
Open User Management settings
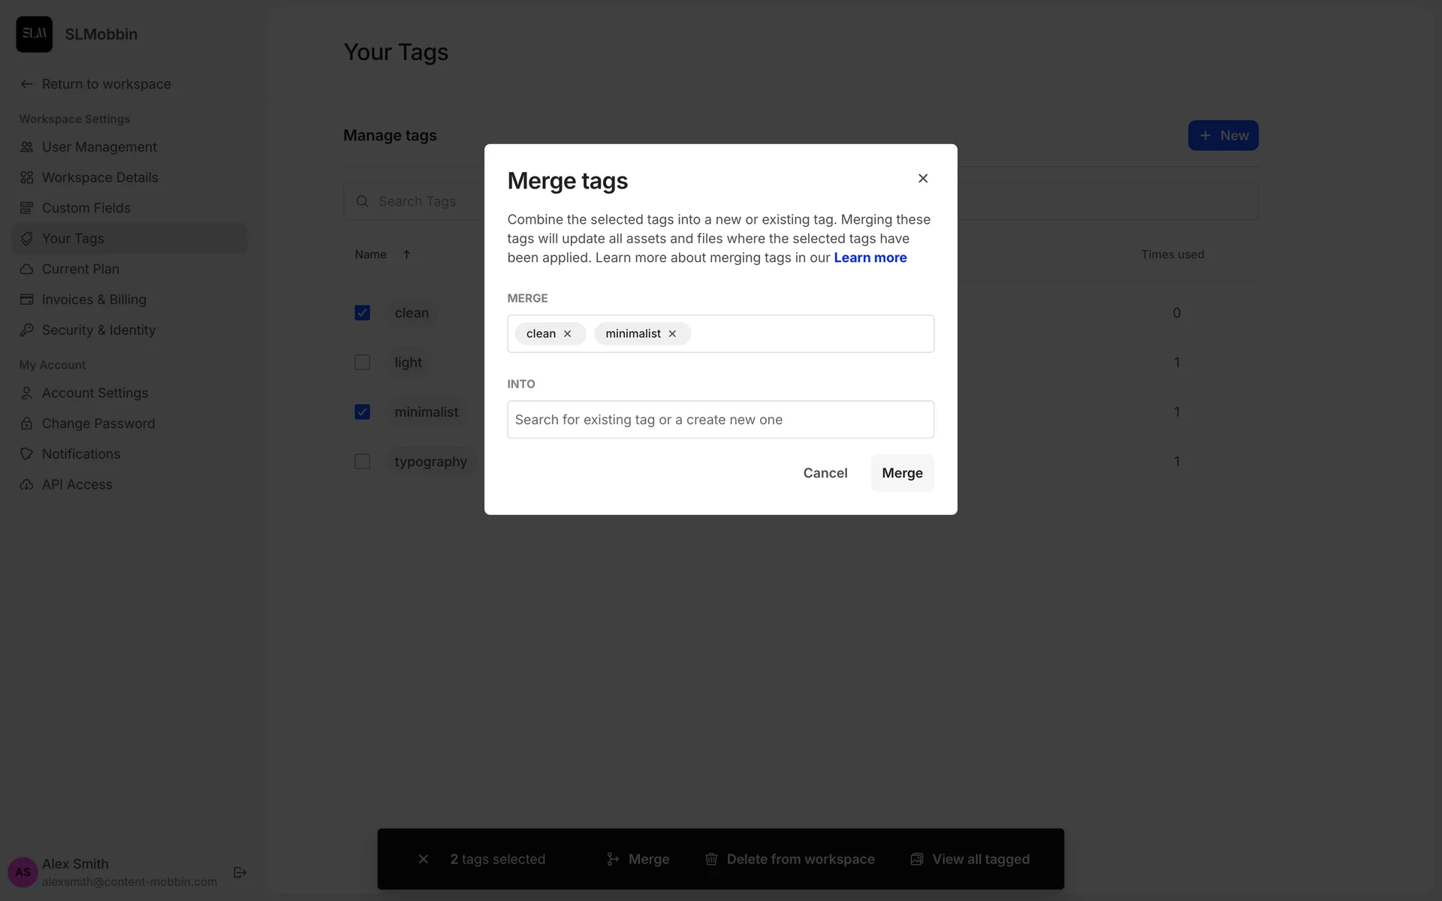click(x=99, y=147)
